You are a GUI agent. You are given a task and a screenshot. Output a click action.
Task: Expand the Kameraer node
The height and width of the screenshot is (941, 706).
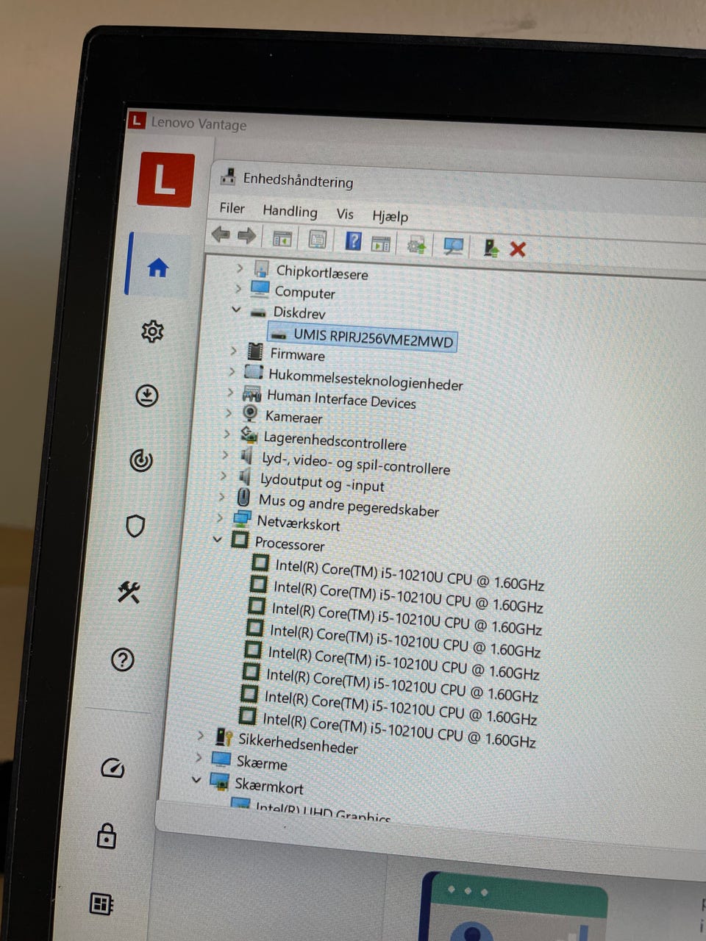point(228,413)
